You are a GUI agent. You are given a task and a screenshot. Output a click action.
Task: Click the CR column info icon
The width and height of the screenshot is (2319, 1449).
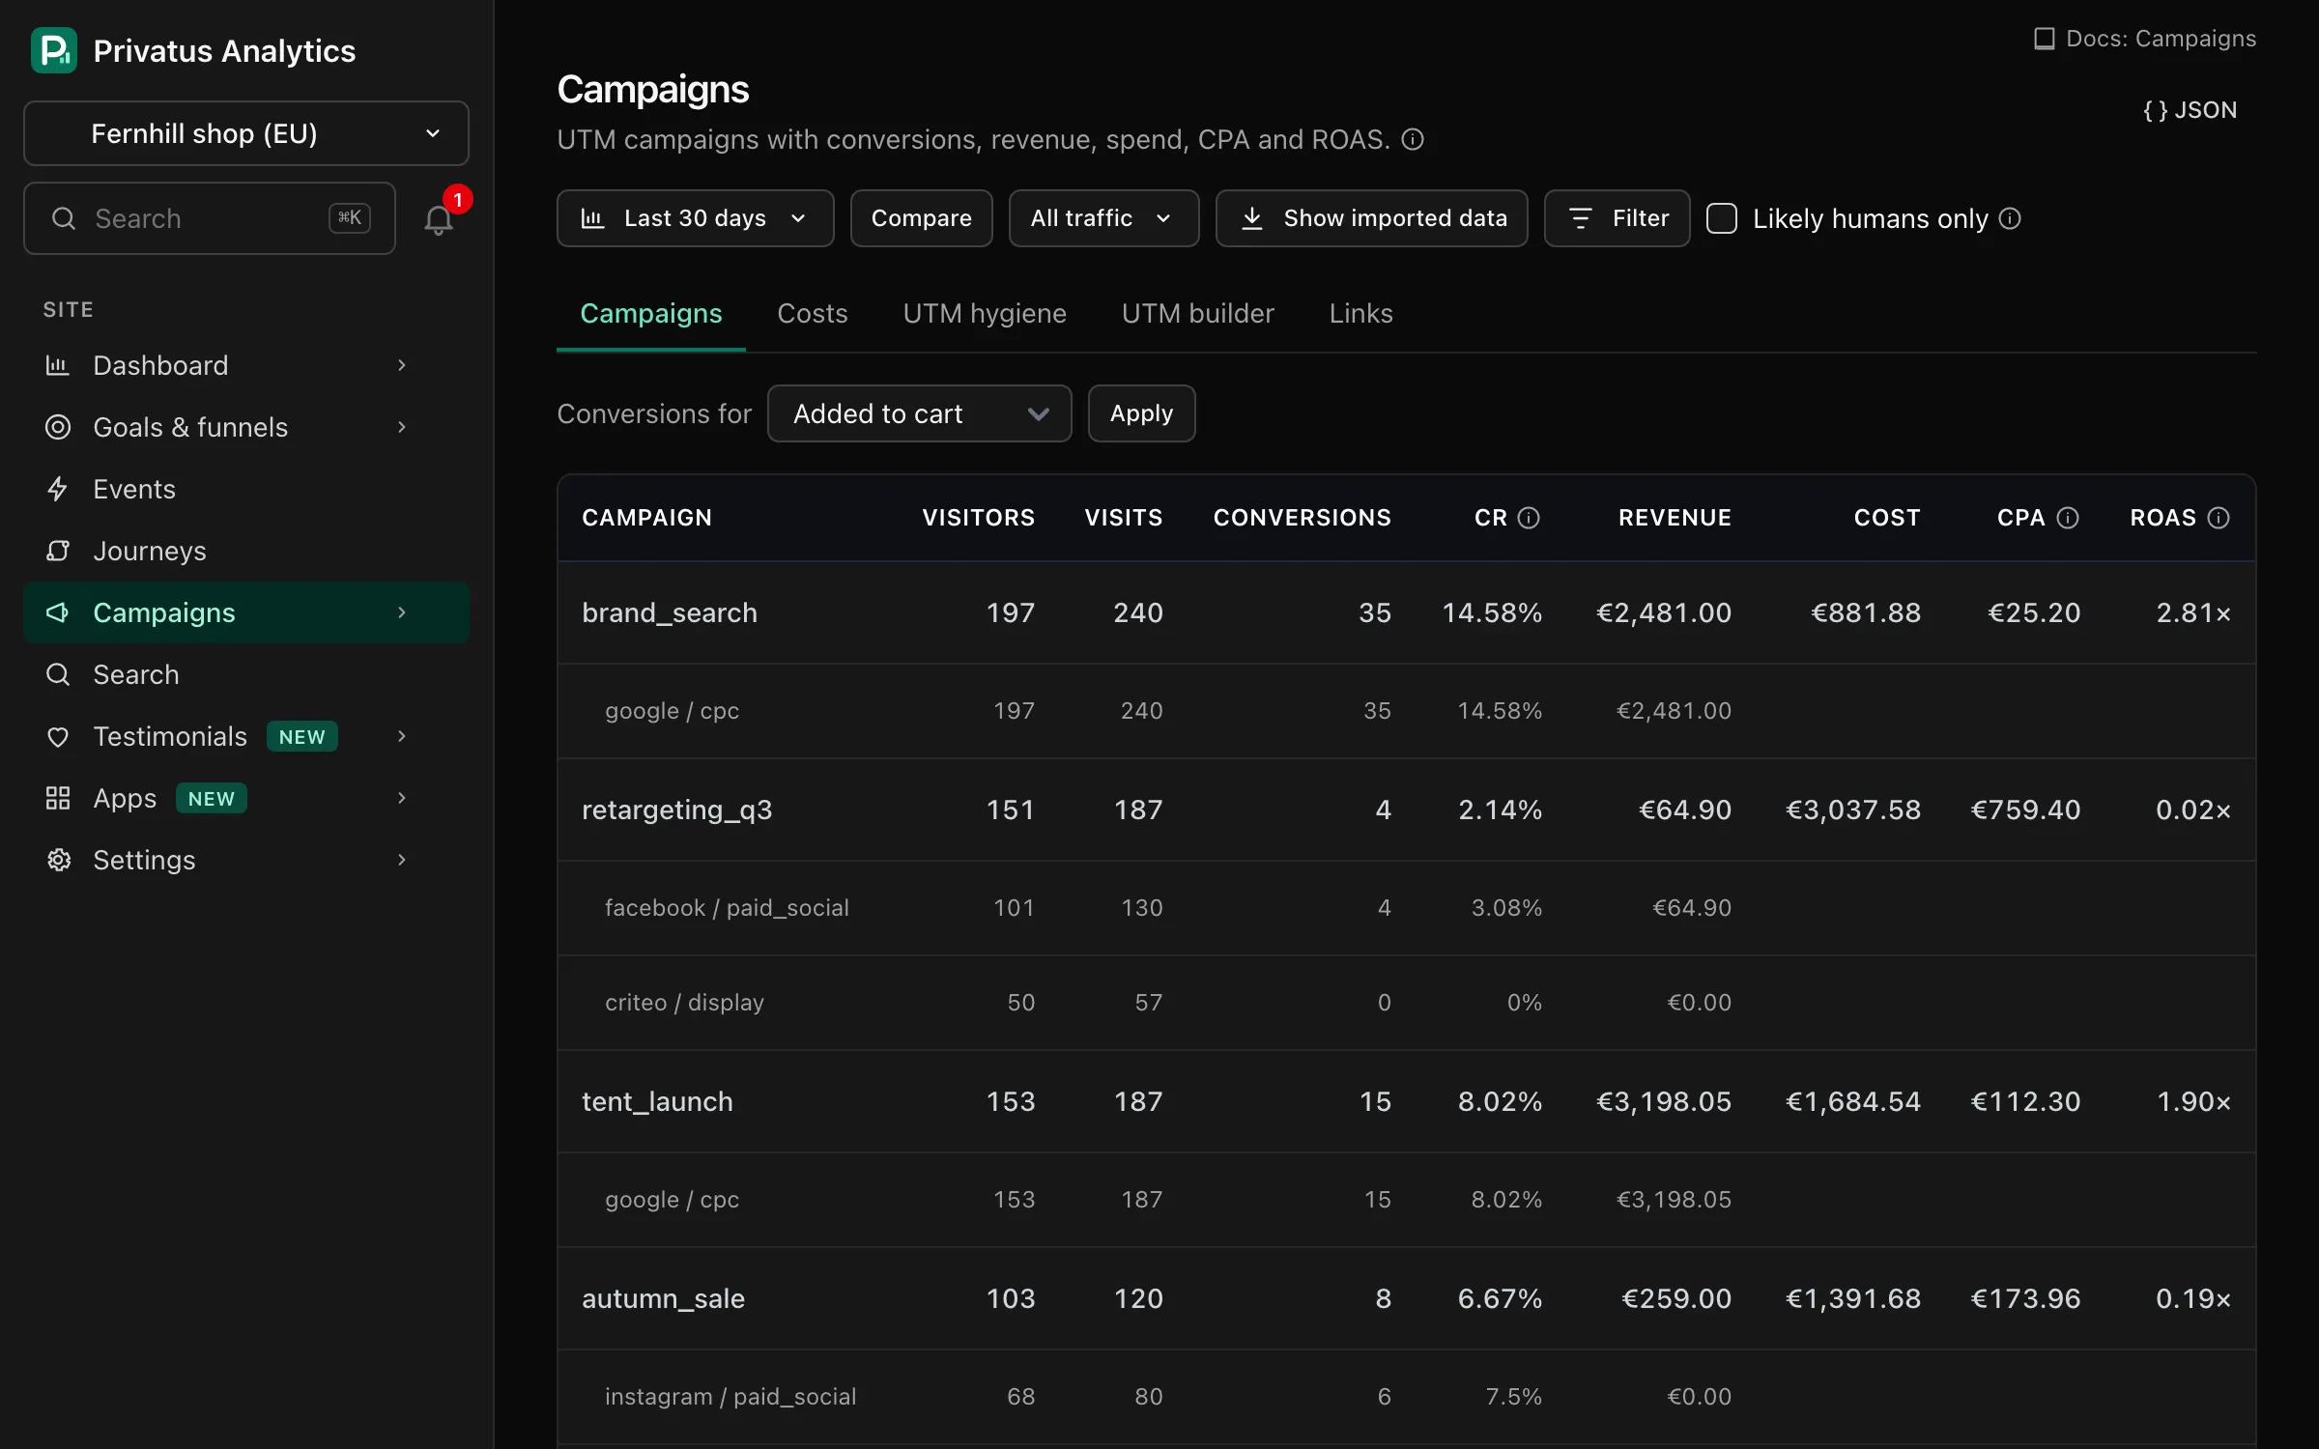click(x=1529, y=518)
